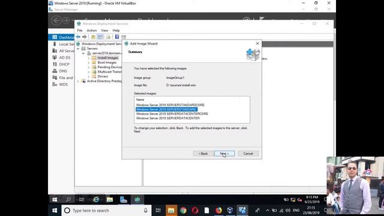The width and height of the screenshot is (384, 216).
Task: Click guest taskbar search magnifier
Action: click(x=68, y=200)
